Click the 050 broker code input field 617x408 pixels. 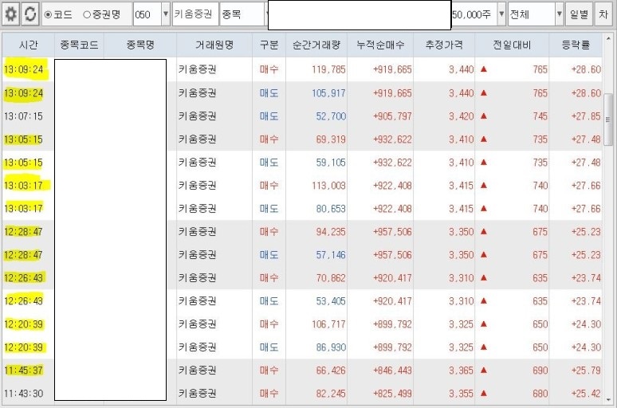(146, 14)
